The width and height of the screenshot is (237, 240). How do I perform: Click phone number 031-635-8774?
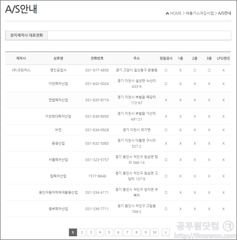97,100
